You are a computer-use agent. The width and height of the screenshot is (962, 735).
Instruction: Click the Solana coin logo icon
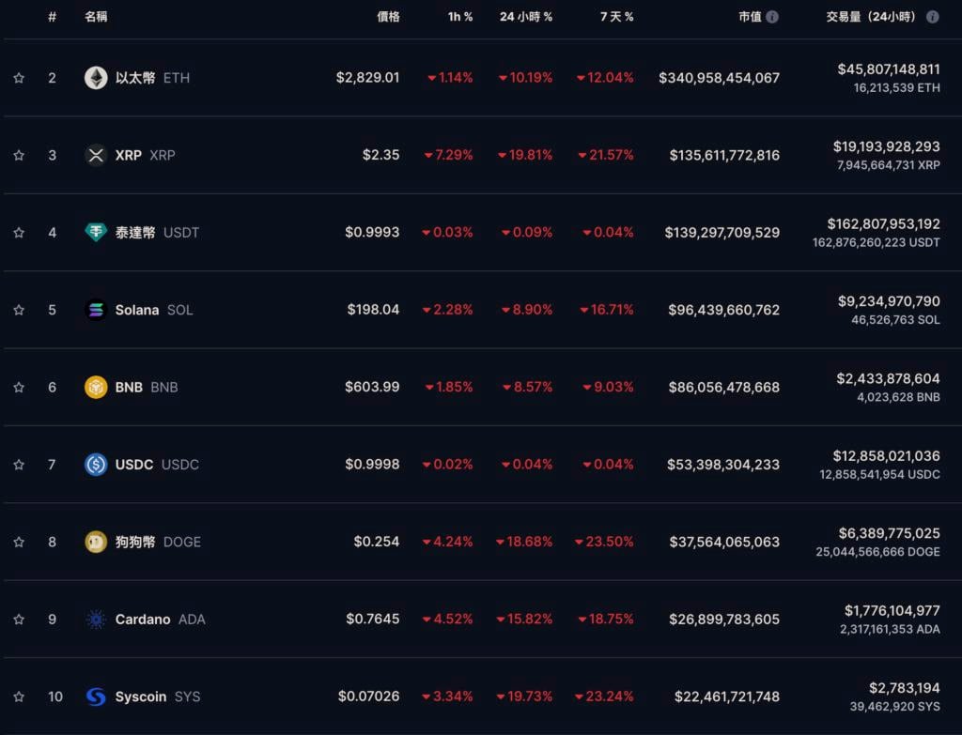[96, 310]
